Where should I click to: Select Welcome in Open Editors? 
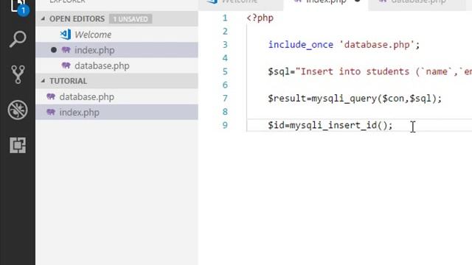pyautogui.click(x=117, y=35)
